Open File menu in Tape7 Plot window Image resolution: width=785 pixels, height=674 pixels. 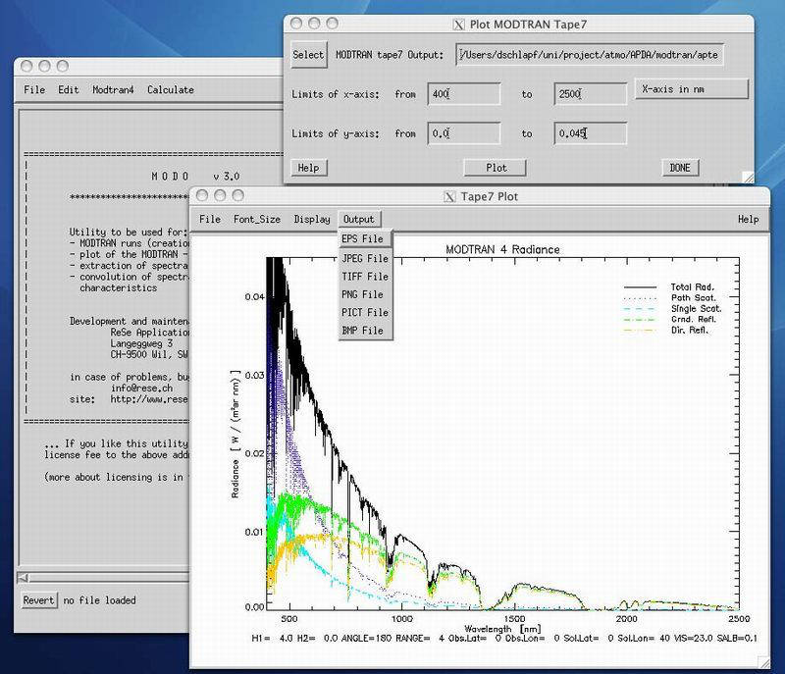point(210,219)
